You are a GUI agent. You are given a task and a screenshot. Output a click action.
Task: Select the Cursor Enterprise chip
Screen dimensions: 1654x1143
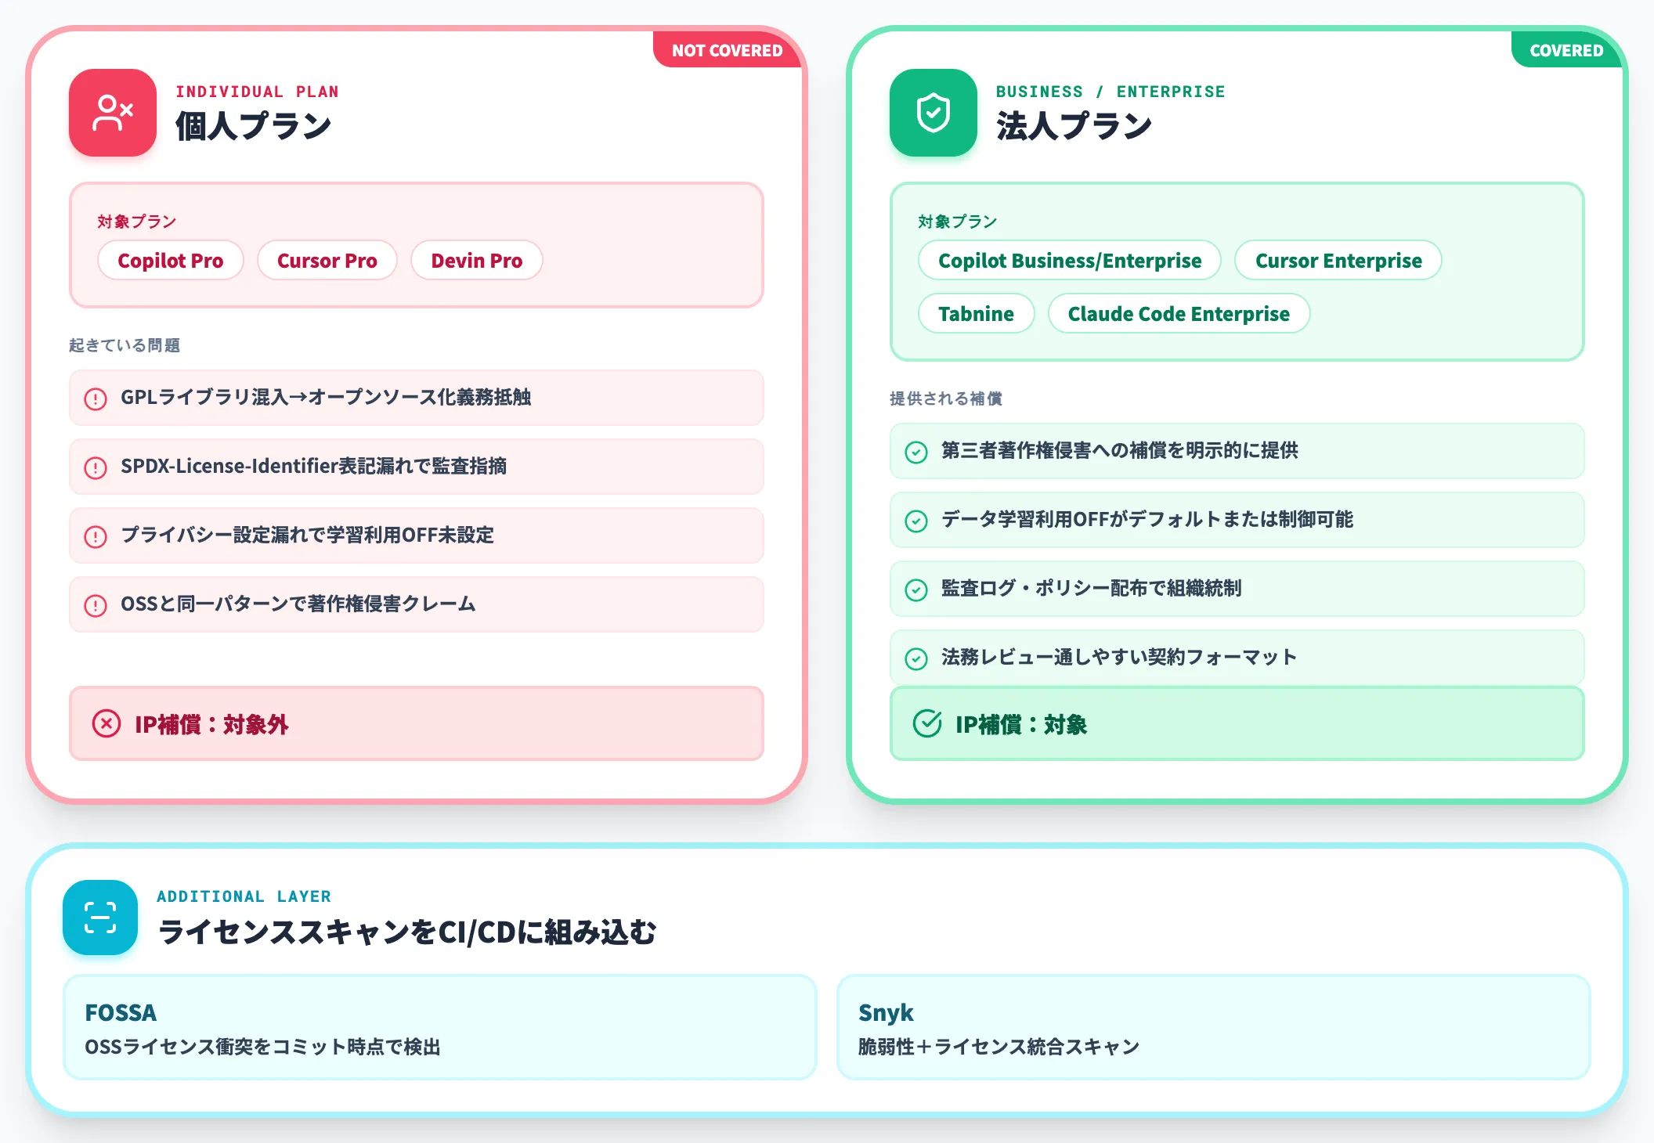(x=1338, y=260)
